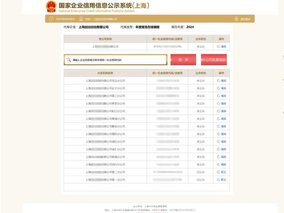Select 已公示 status in 第一分公司 row

201,180
